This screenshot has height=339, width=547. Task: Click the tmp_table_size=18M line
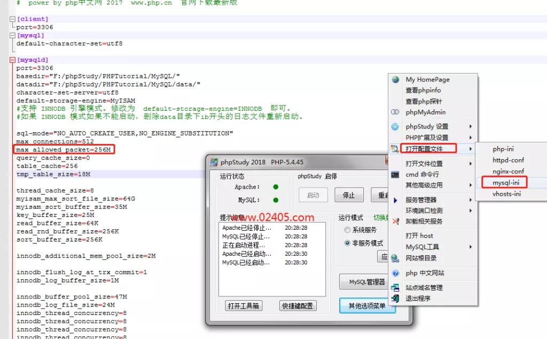point(53,174)
